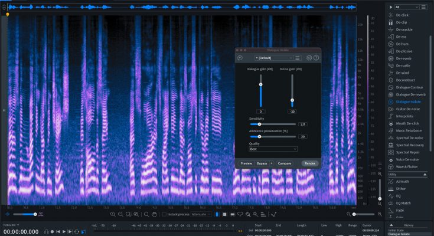Image resolution: width=434 pixels, height=236 pixels.
Task: Click the Compare button
Action: point(285,163)
